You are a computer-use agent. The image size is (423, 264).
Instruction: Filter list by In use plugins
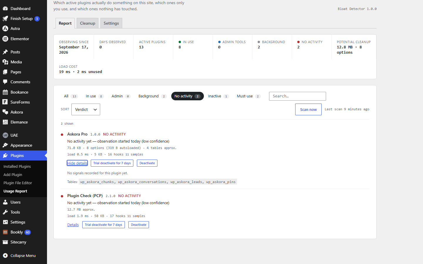95,96
